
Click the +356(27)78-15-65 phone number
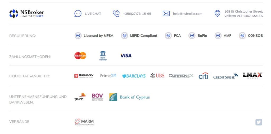click(x=137, y=14)
